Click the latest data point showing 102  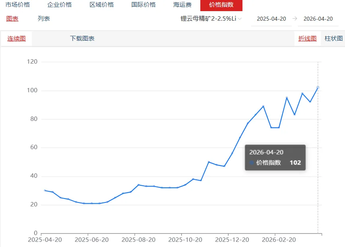tap(318, 87)
